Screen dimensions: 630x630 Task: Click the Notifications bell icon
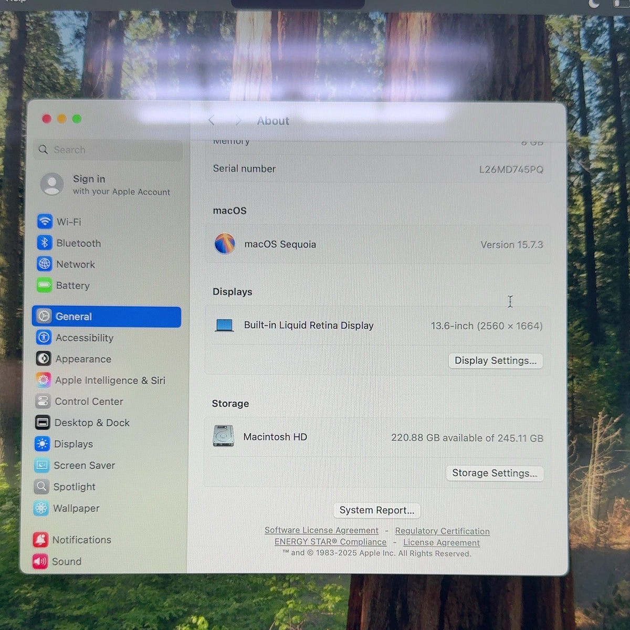pyautogui.click(x=40, y=540)
